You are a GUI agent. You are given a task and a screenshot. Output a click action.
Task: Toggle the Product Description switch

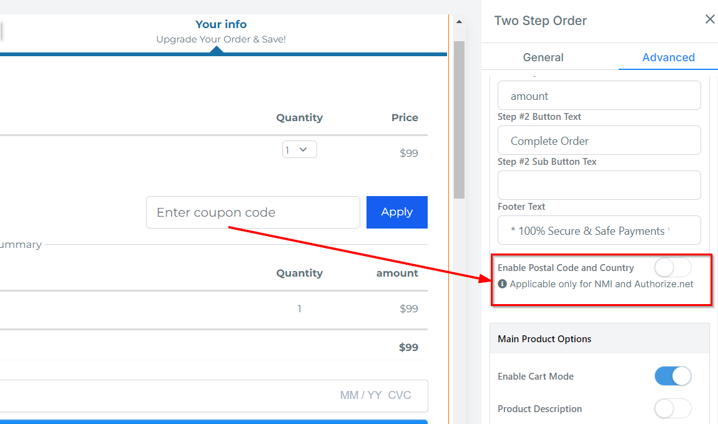672,408
